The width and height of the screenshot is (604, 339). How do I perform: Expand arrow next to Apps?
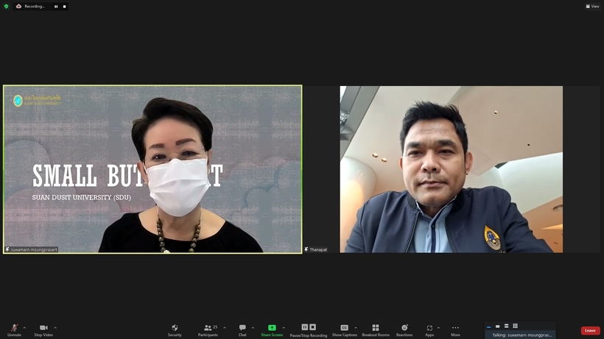438,328
